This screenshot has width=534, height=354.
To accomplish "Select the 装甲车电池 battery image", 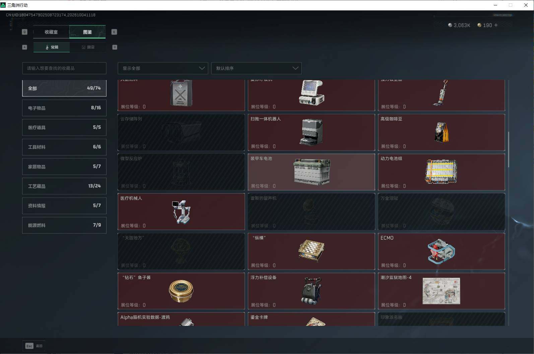I will (312, 172).
